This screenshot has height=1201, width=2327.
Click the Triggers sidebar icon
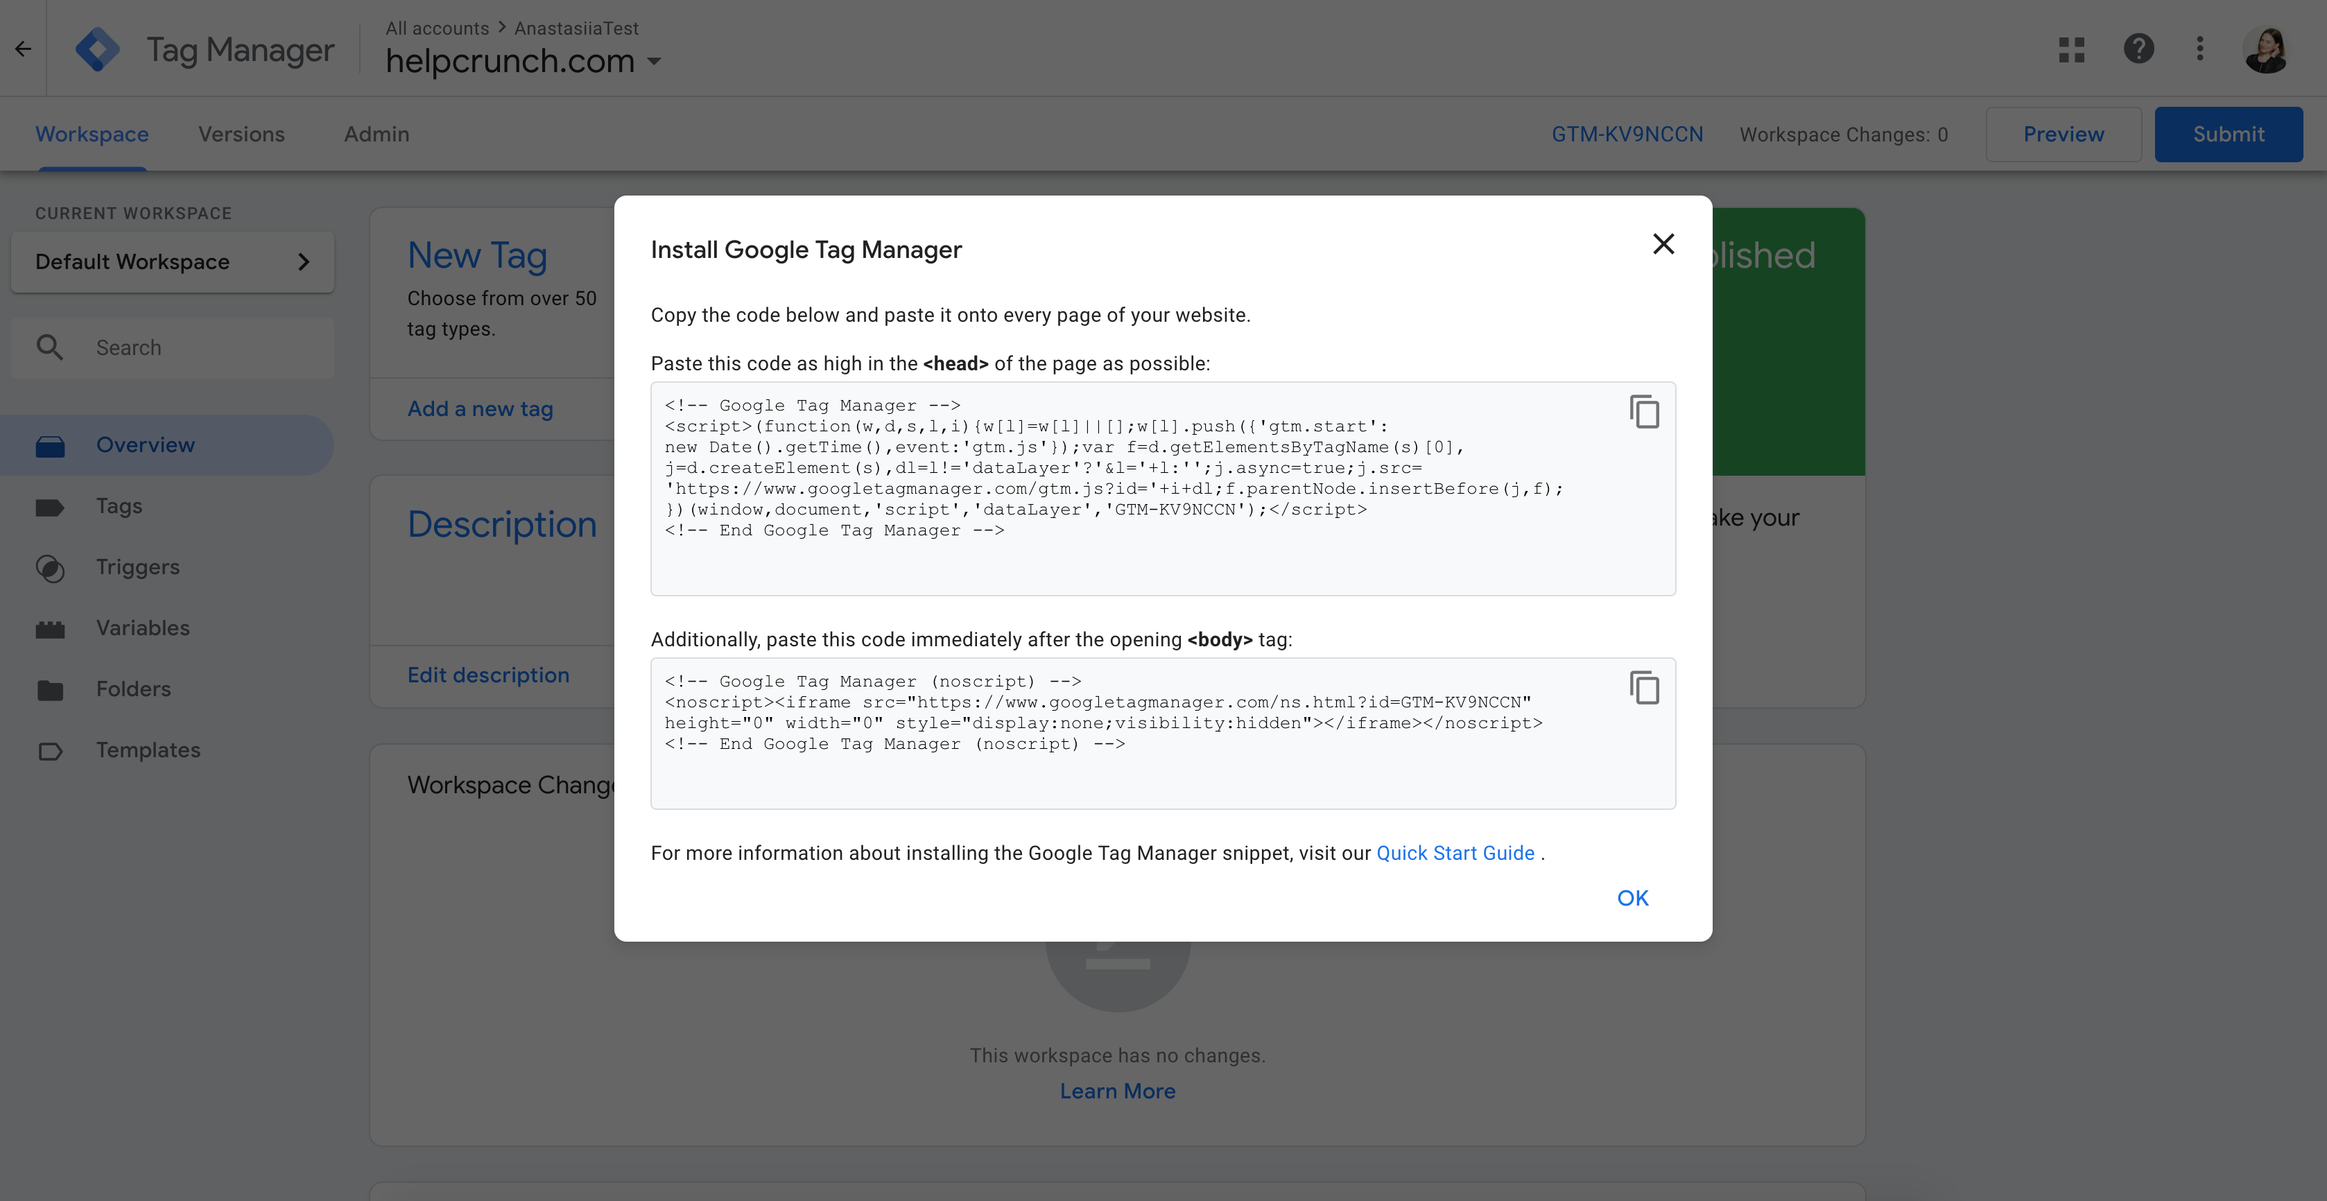tap(50, 567)
